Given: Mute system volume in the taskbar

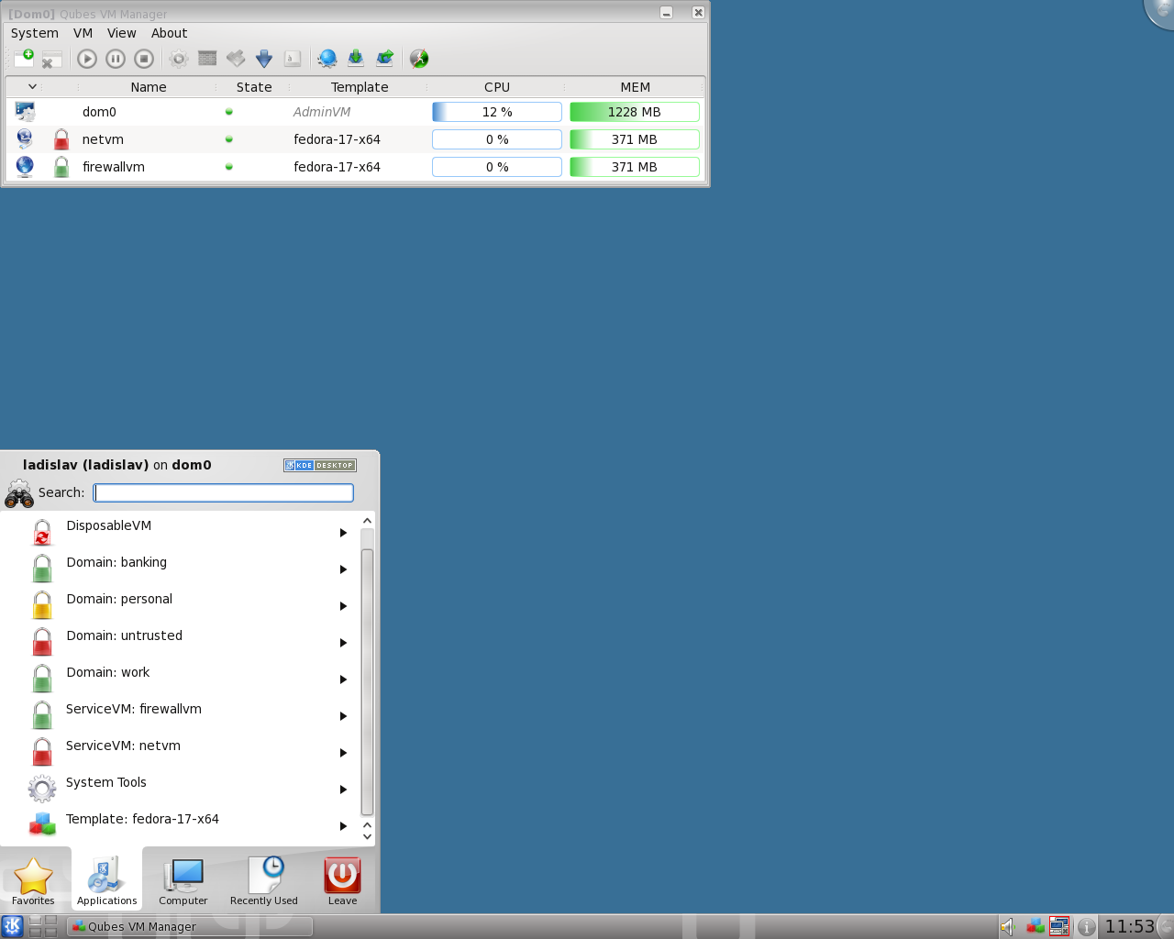Looking at the screenshot, I should click(1005, 926).
